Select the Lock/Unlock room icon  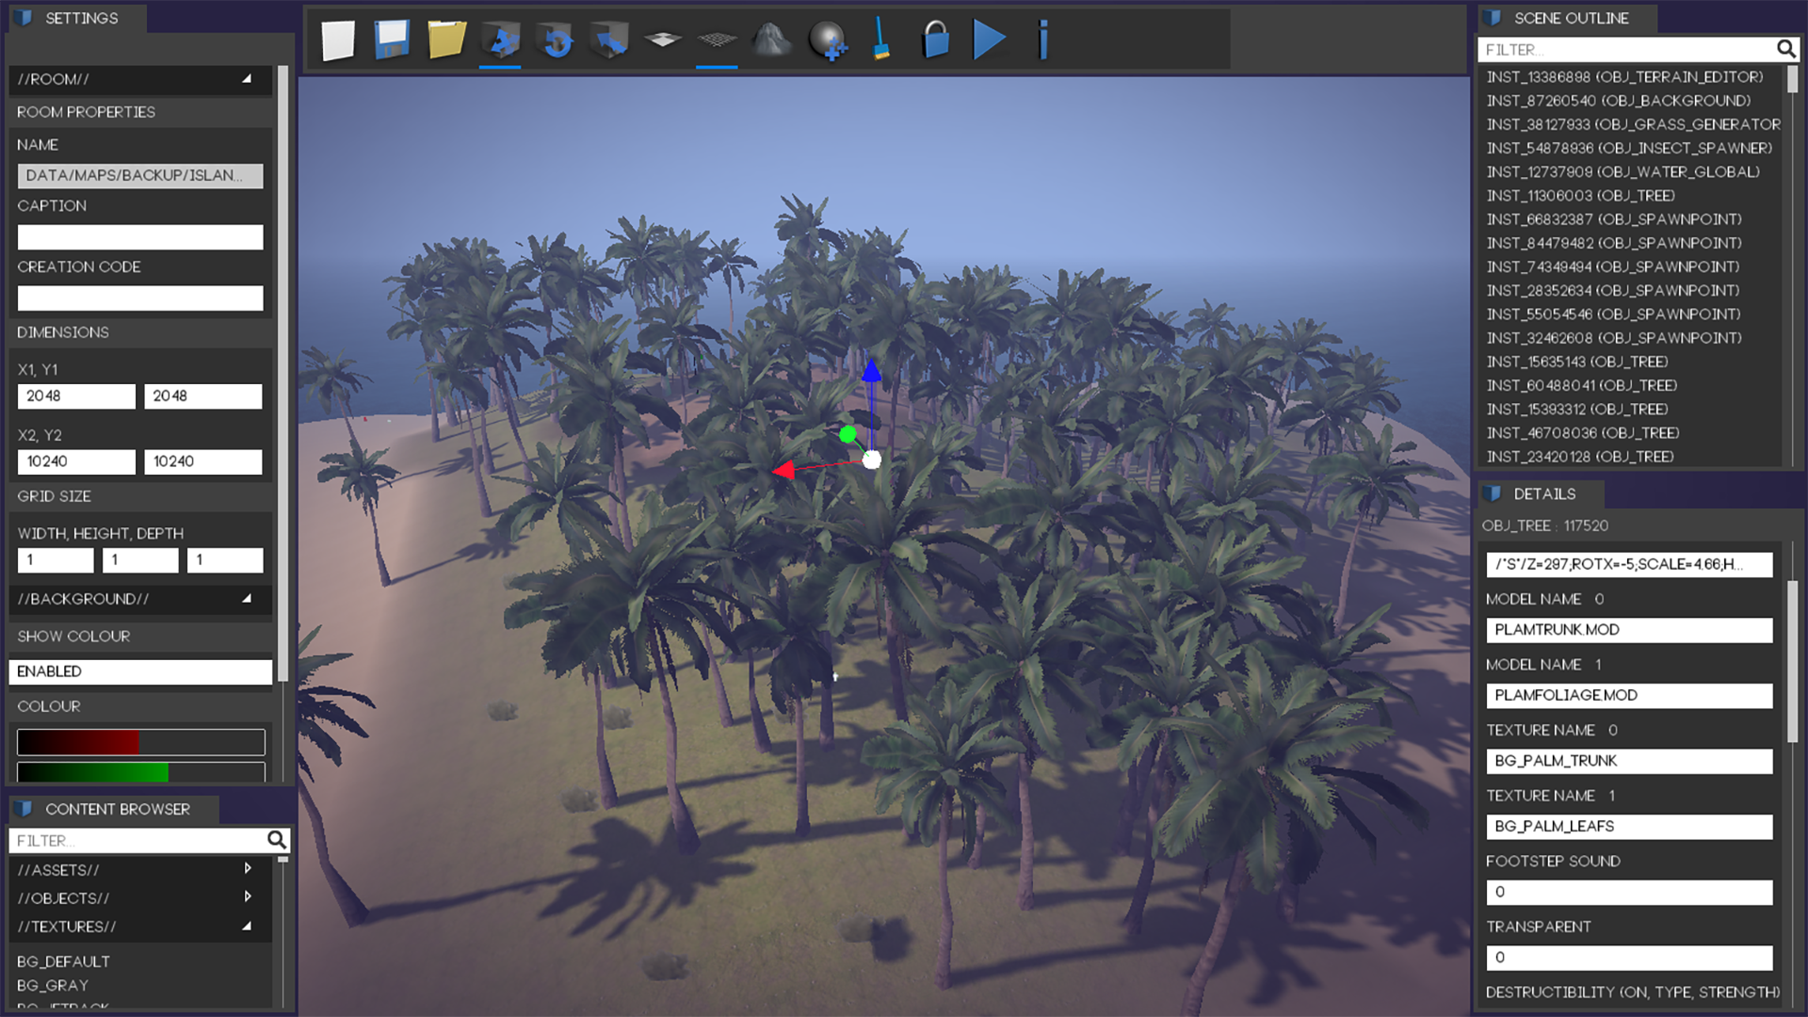click(935, 40)
